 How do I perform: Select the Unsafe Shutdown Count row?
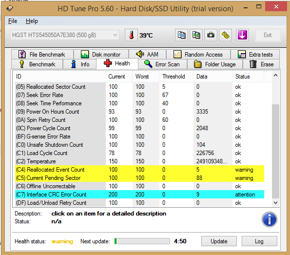click(x=139, y=145)
